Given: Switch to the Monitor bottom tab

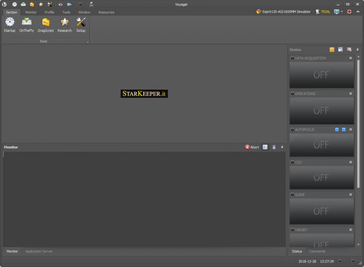Looking at the screenshot, I should coord(12,251).
